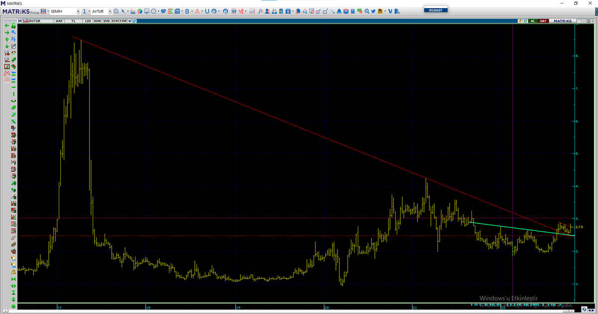Click the green refresh C icon in header
The height and width of the screenshot is (314, 598).
click(x=525, y=21)
